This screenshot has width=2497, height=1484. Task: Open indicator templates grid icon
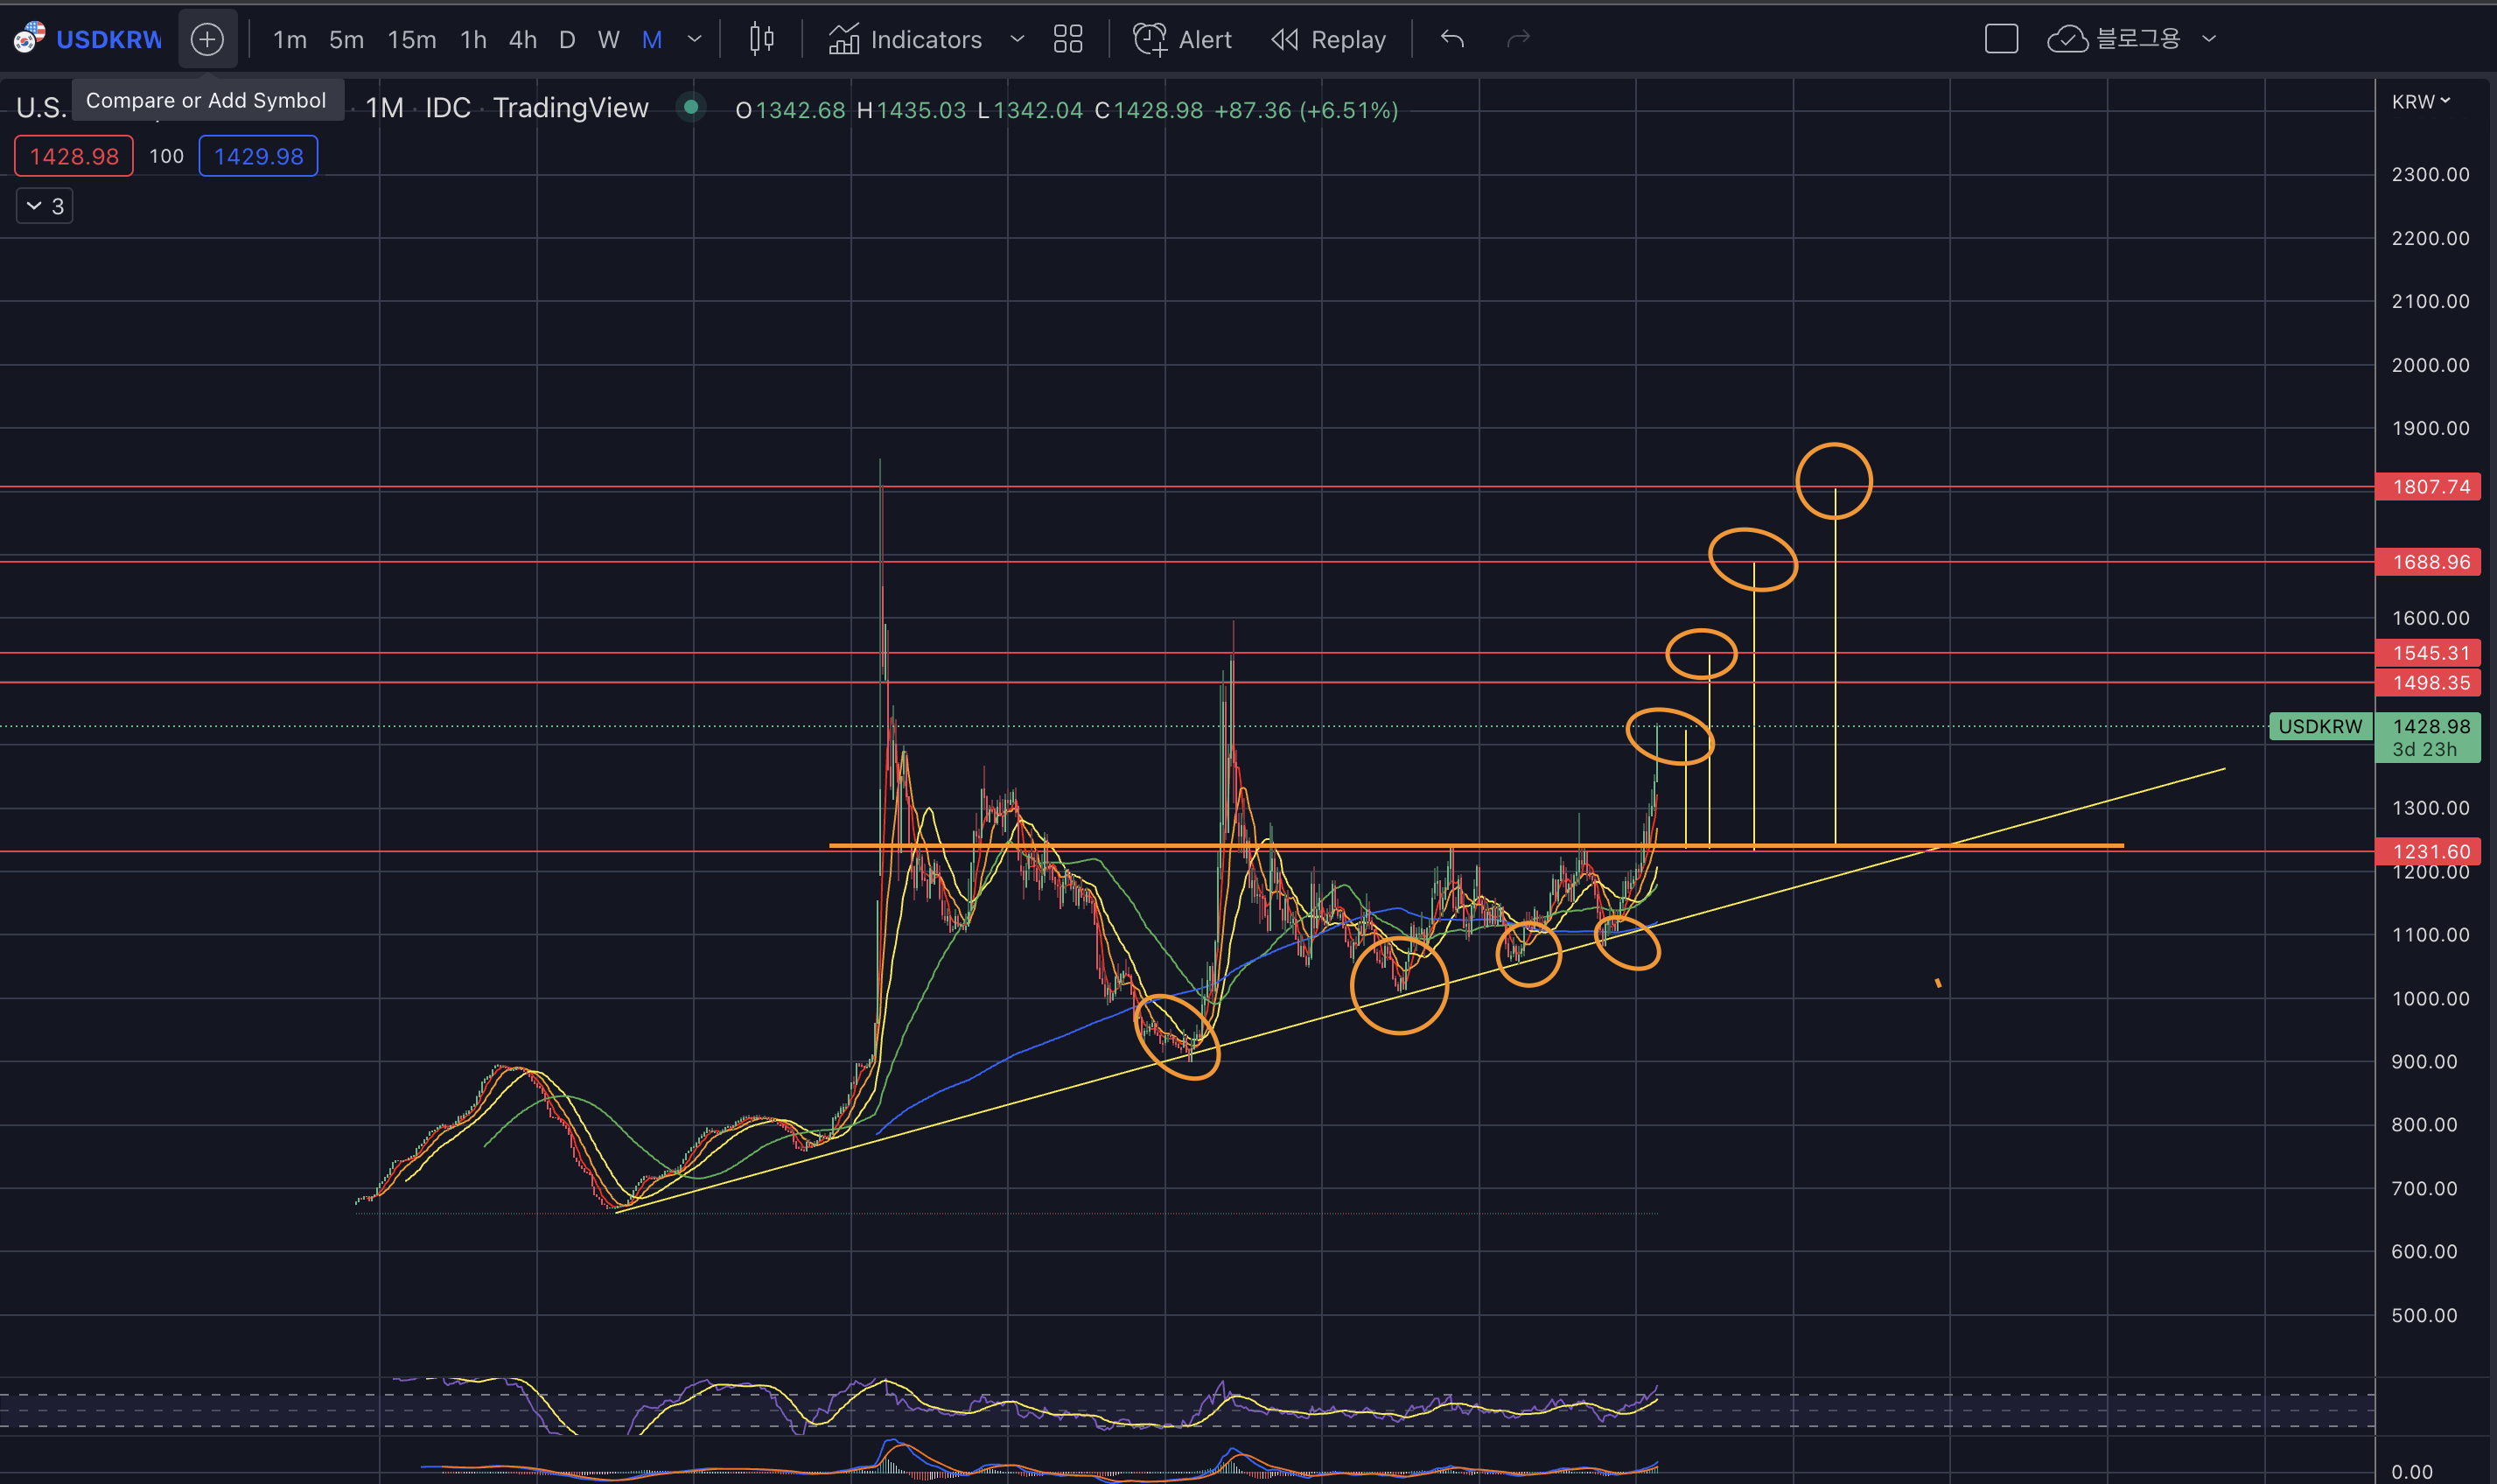[1067, 39]
